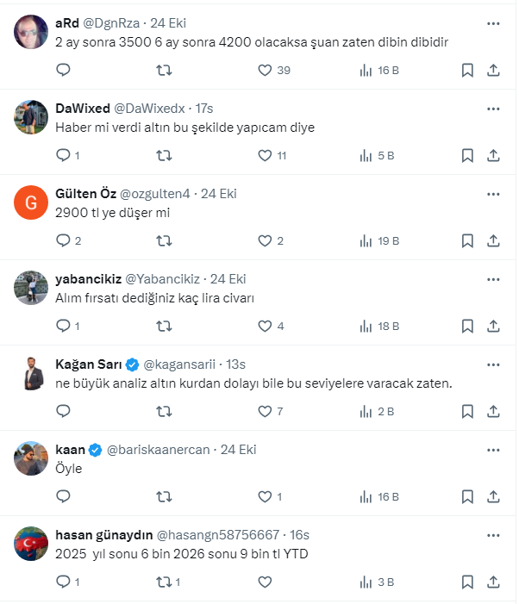Like aRd's comment about 3500 and 4200
Screen dimensions: 519x604
[266, 71]
